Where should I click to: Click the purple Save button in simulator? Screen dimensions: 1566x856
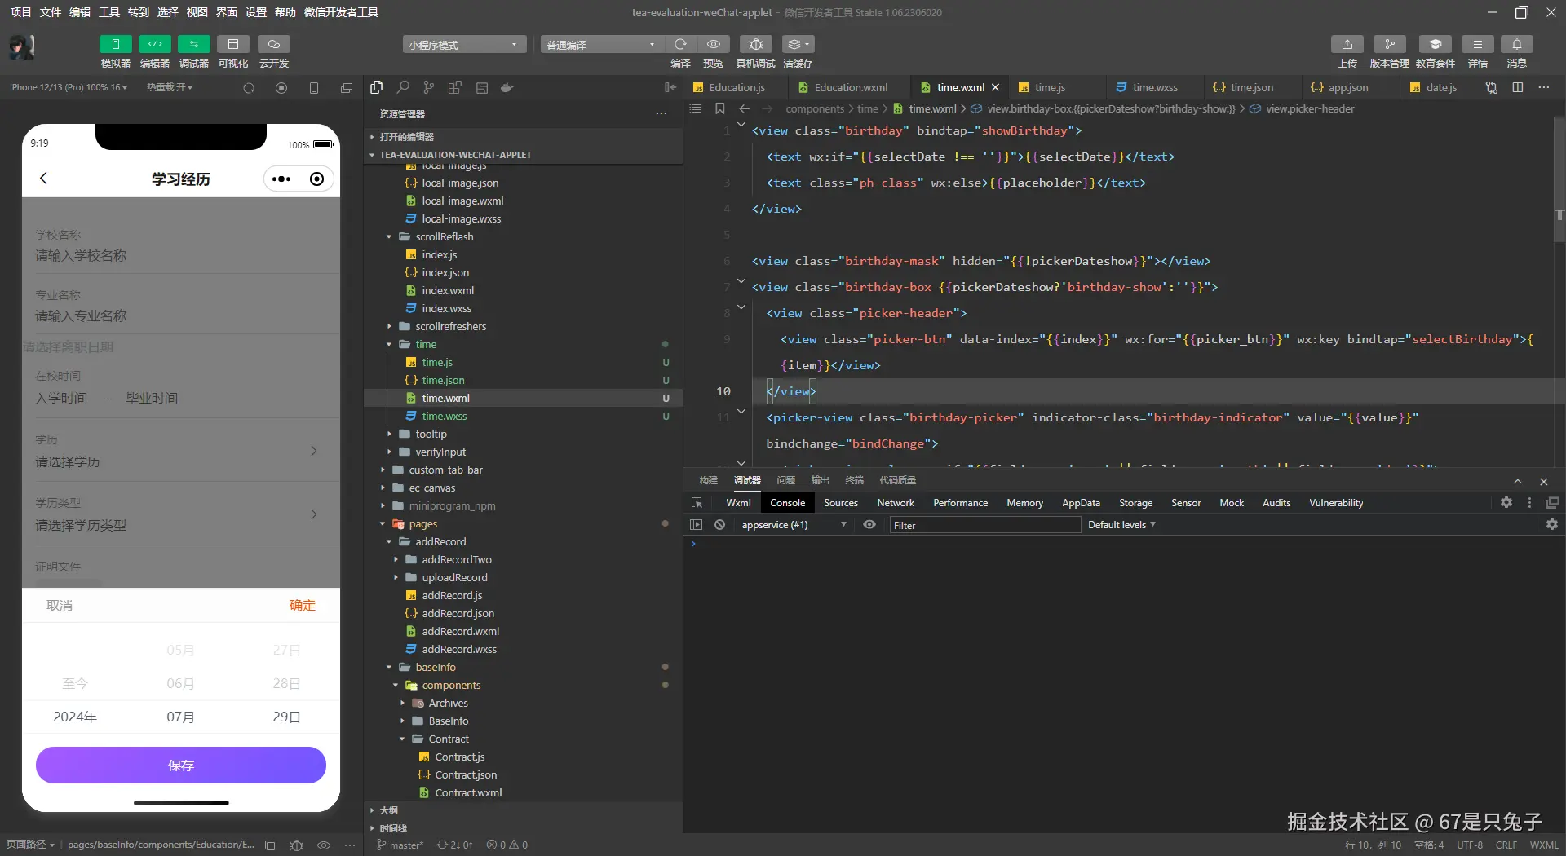coord(181,766)
